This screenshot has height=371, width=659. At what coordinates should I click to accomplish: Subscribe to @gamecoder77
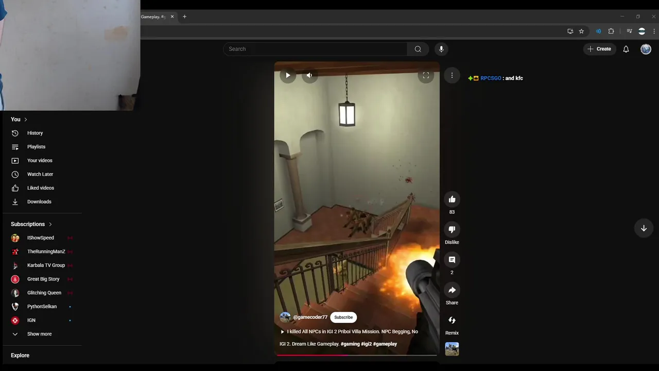coord(343,317)
